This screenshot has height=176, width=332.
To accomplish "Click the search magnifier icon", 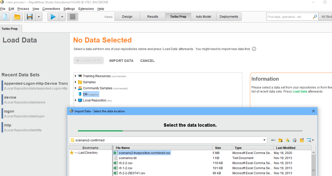I will click(315, 17).
